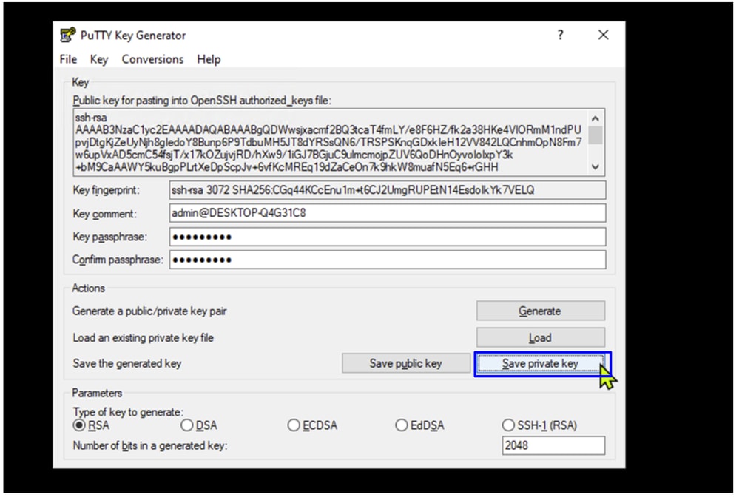739x503 pixels.
Task: Click the public key scrollbar down arrow
Action: coord(595,167)
